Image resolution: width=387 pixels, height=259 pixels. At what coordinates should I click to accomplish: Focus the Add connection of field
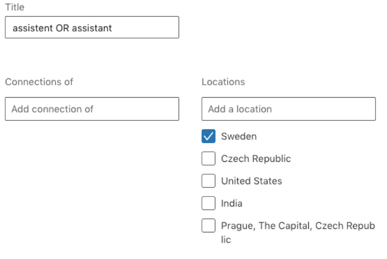coord(92,109)
